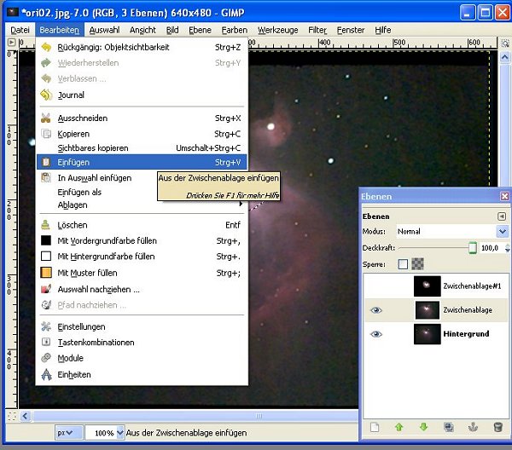Viewport: 512px width, 450px height.
Task: Click the Tastenkombinationen keyboard icon
Action: point(46,342)
